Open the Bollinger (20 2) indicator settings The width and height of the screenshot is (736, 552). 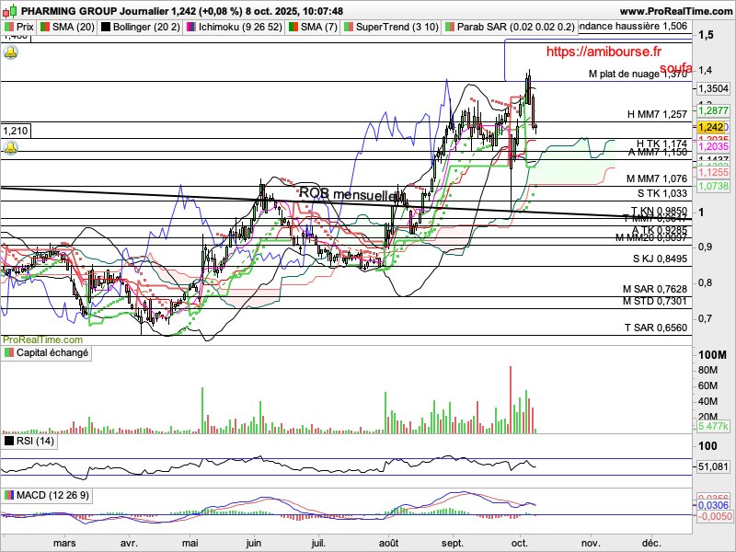[x=146, y=27]
